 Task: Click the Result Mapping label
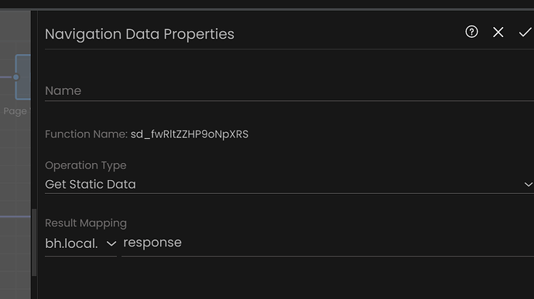click(86, 223)
